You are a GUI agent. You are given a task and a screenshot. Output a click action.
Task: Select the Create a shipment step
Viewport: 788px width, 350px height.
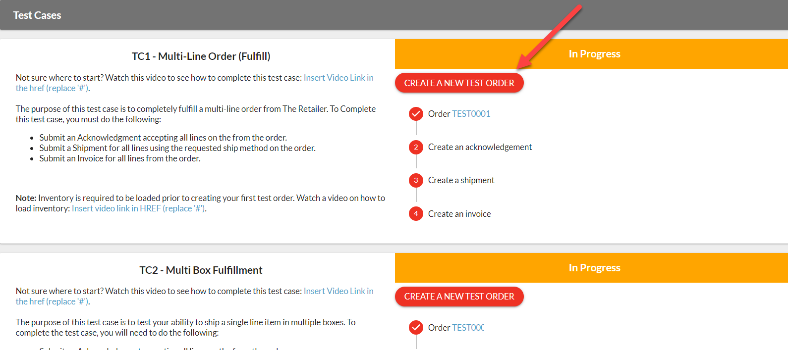pos(461,180)
